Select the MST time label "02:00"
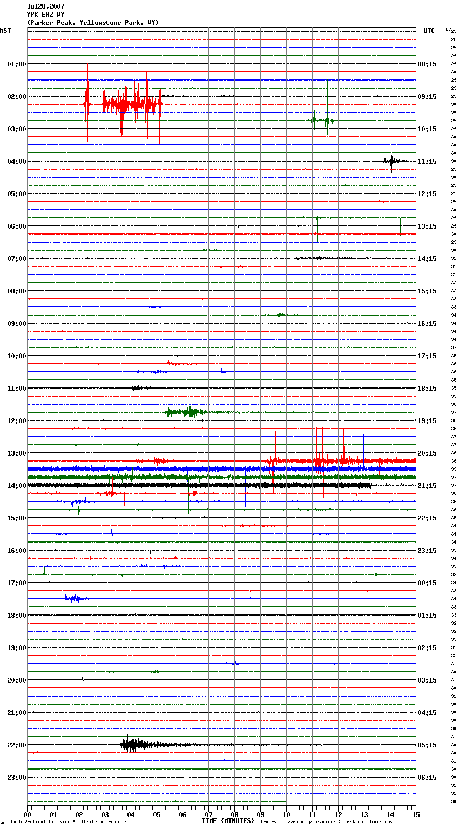The height and width of the screenshot is (829, 459). [x=17, y=97]
